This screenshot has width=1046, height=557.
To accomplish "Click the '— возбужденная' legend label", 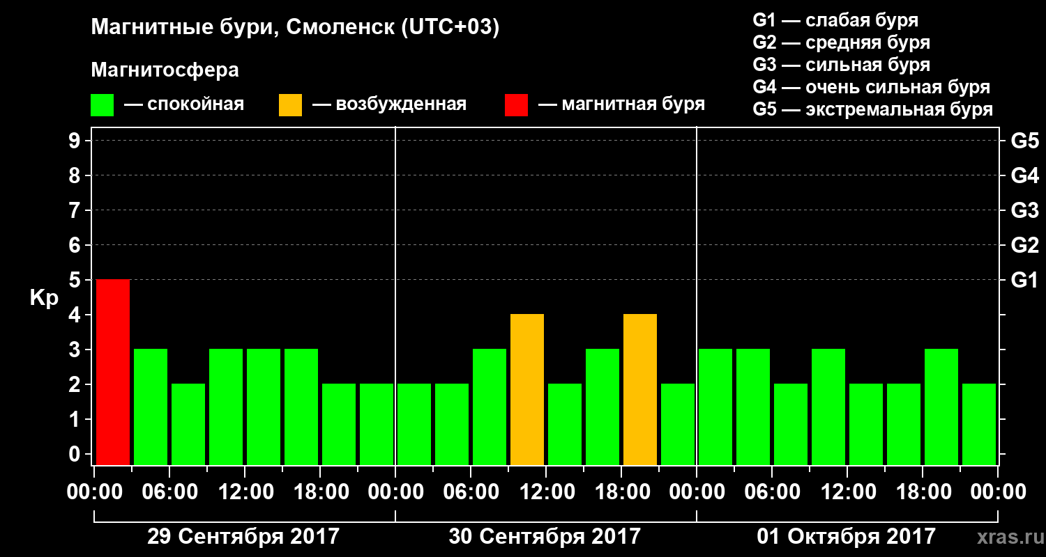I will pyautogui.click(x=389, y=104).
